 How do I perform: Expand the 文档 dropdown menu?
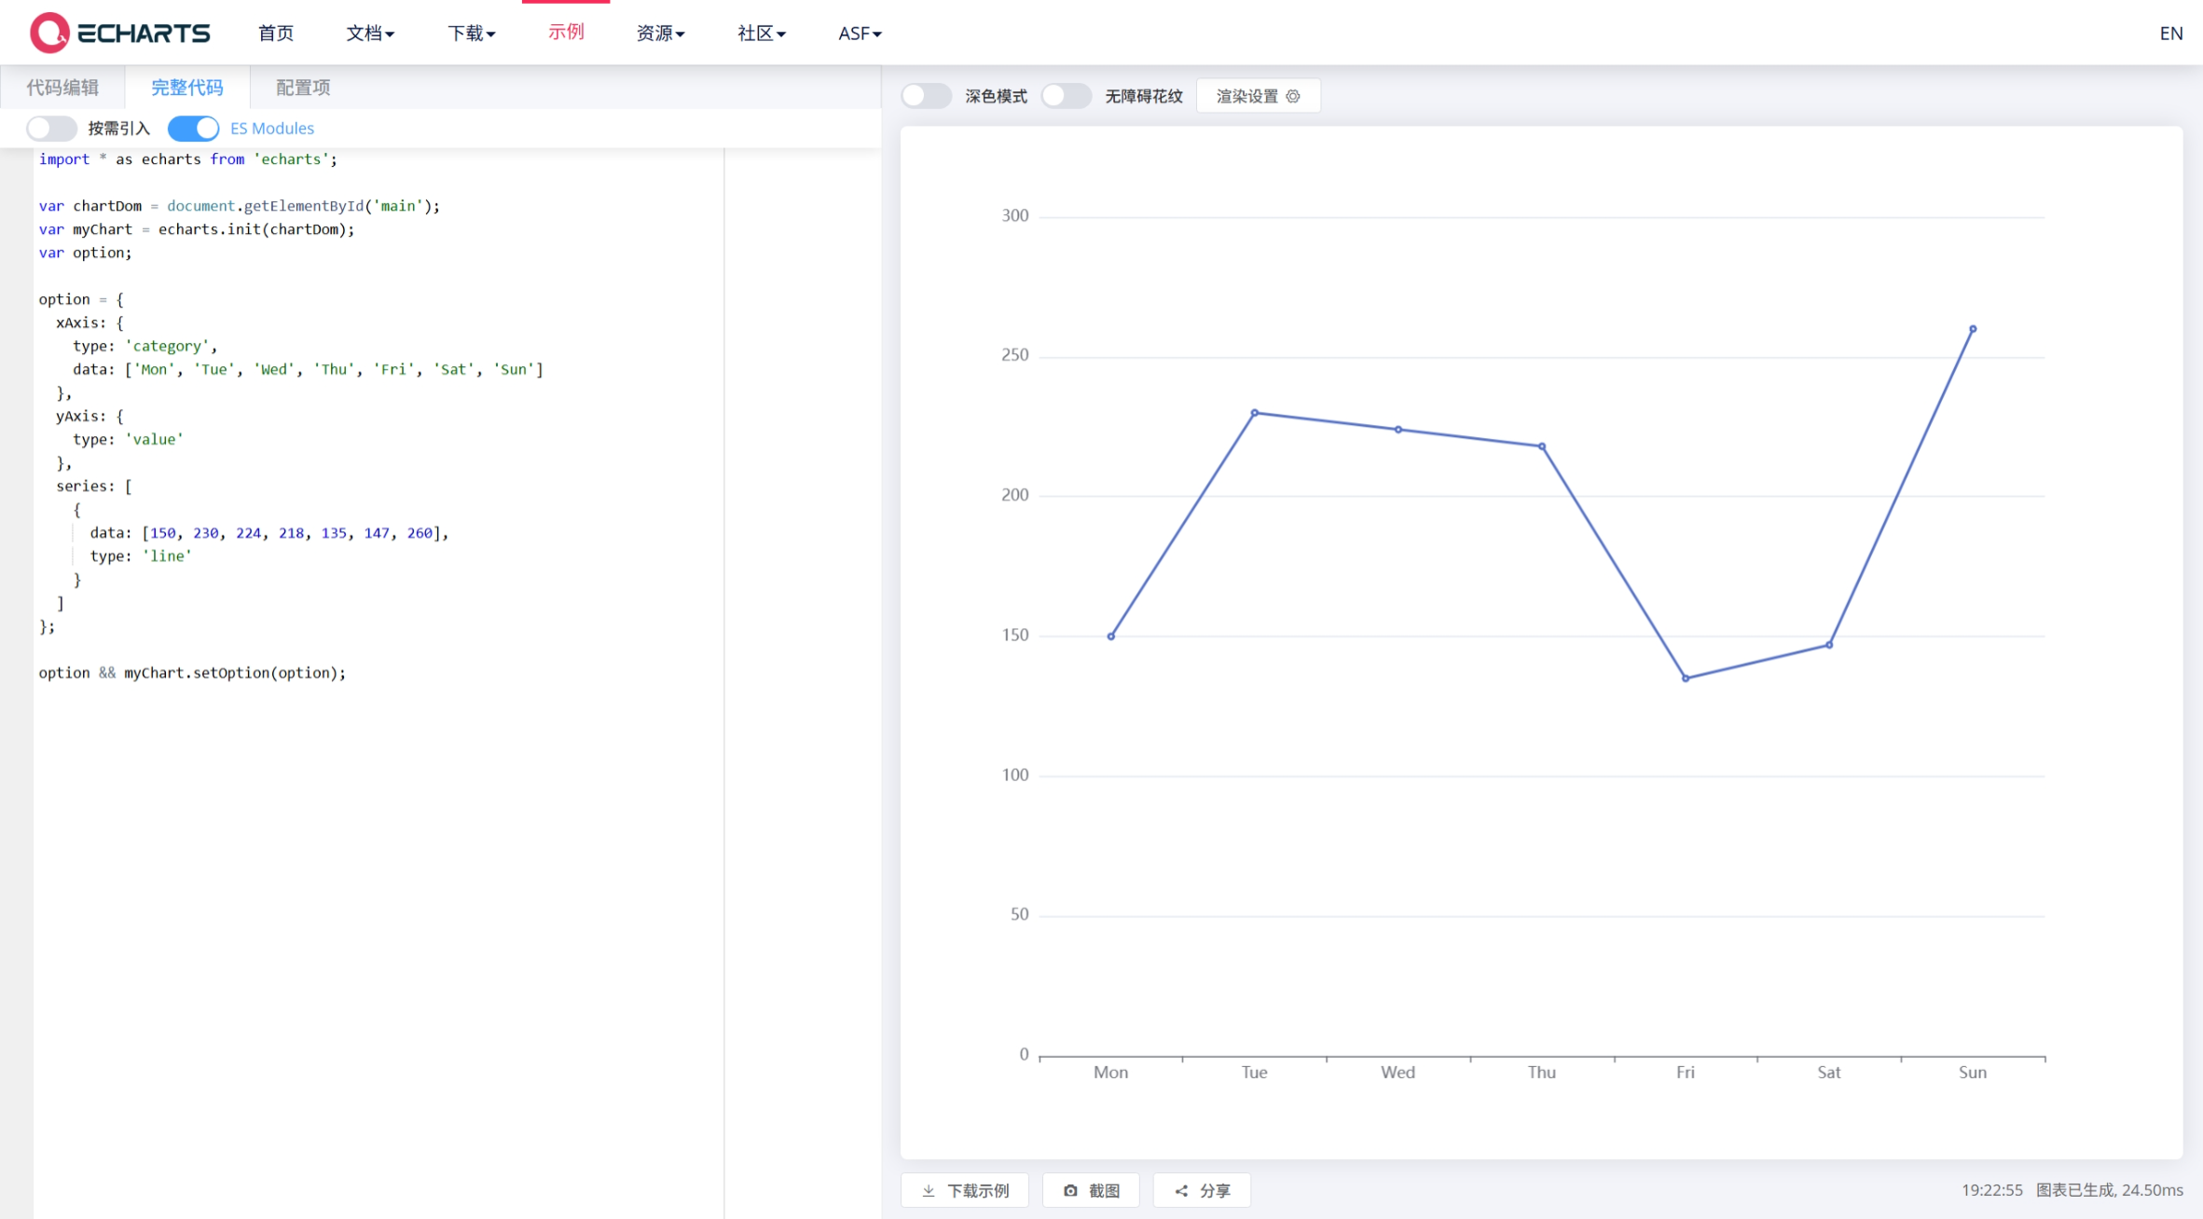(x=369, y=34)
